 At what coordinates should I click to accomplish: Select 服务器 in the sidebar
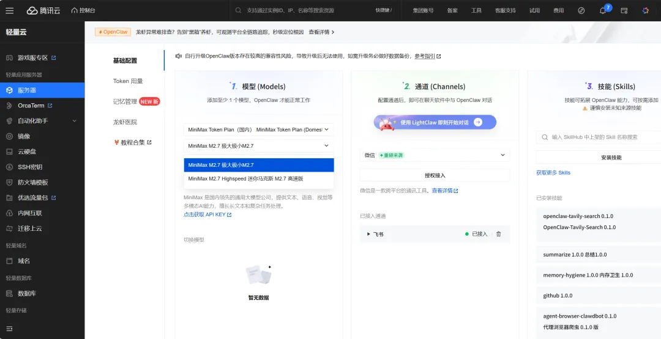click(42, 90)
